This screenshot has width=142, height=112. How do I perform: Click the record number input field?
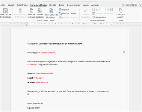[102, 10]
